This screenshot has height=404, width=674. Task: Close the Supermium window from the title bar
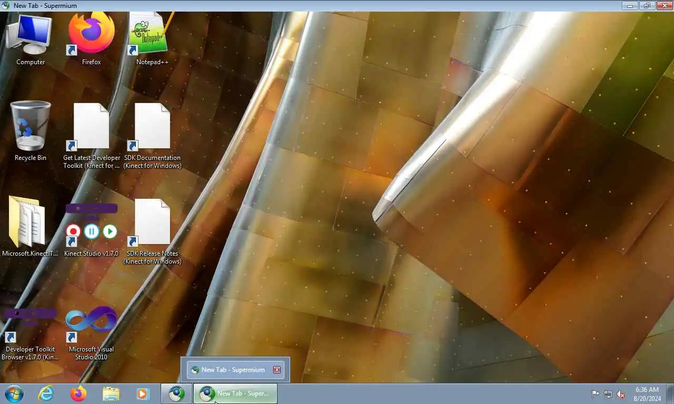[663, 6]
